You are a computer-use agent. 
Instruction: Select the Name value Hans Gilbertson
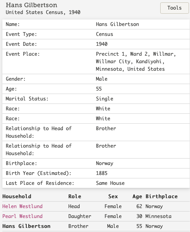pyautogui.click(x=117, y=24)
